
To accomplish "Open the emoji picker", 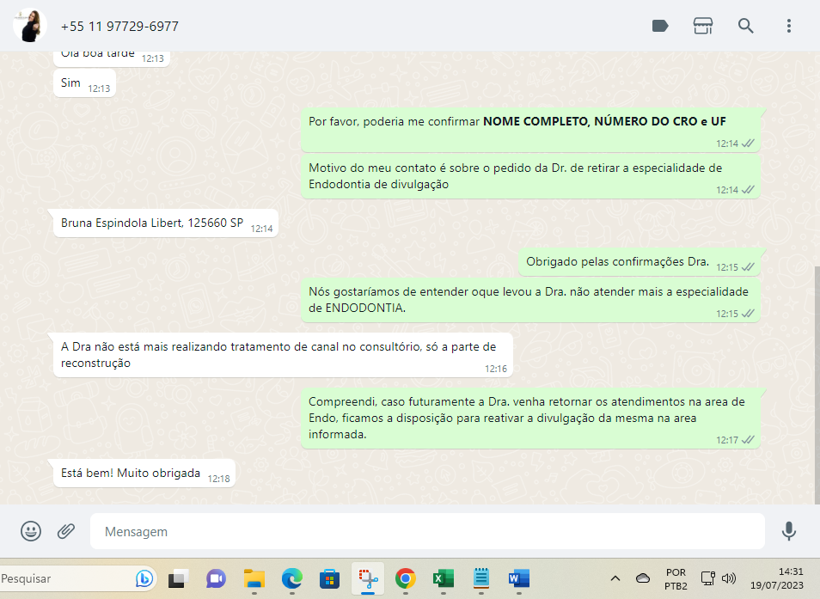I will coord(31,531).
